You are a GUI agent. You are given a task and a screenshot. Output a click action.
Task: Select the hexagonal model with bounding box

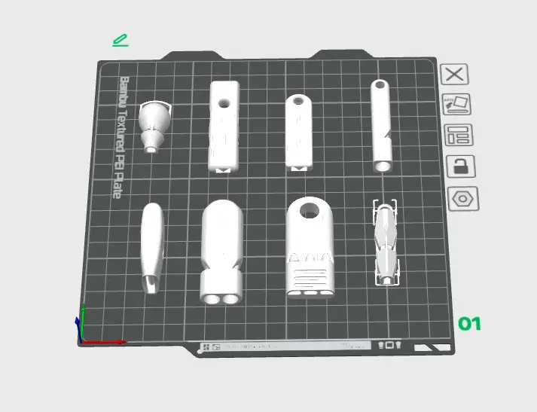[386, 243]
